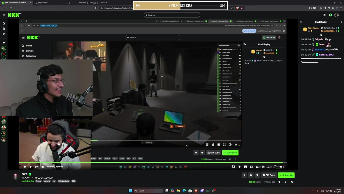The width and height of the screenshot is (344, 194).
Task: Open VOD player settings gear
Action: [281, 167]
